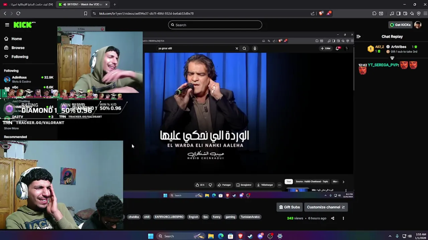
Task: Open Steam from the taskbar
Action: [x=250, y=236]
